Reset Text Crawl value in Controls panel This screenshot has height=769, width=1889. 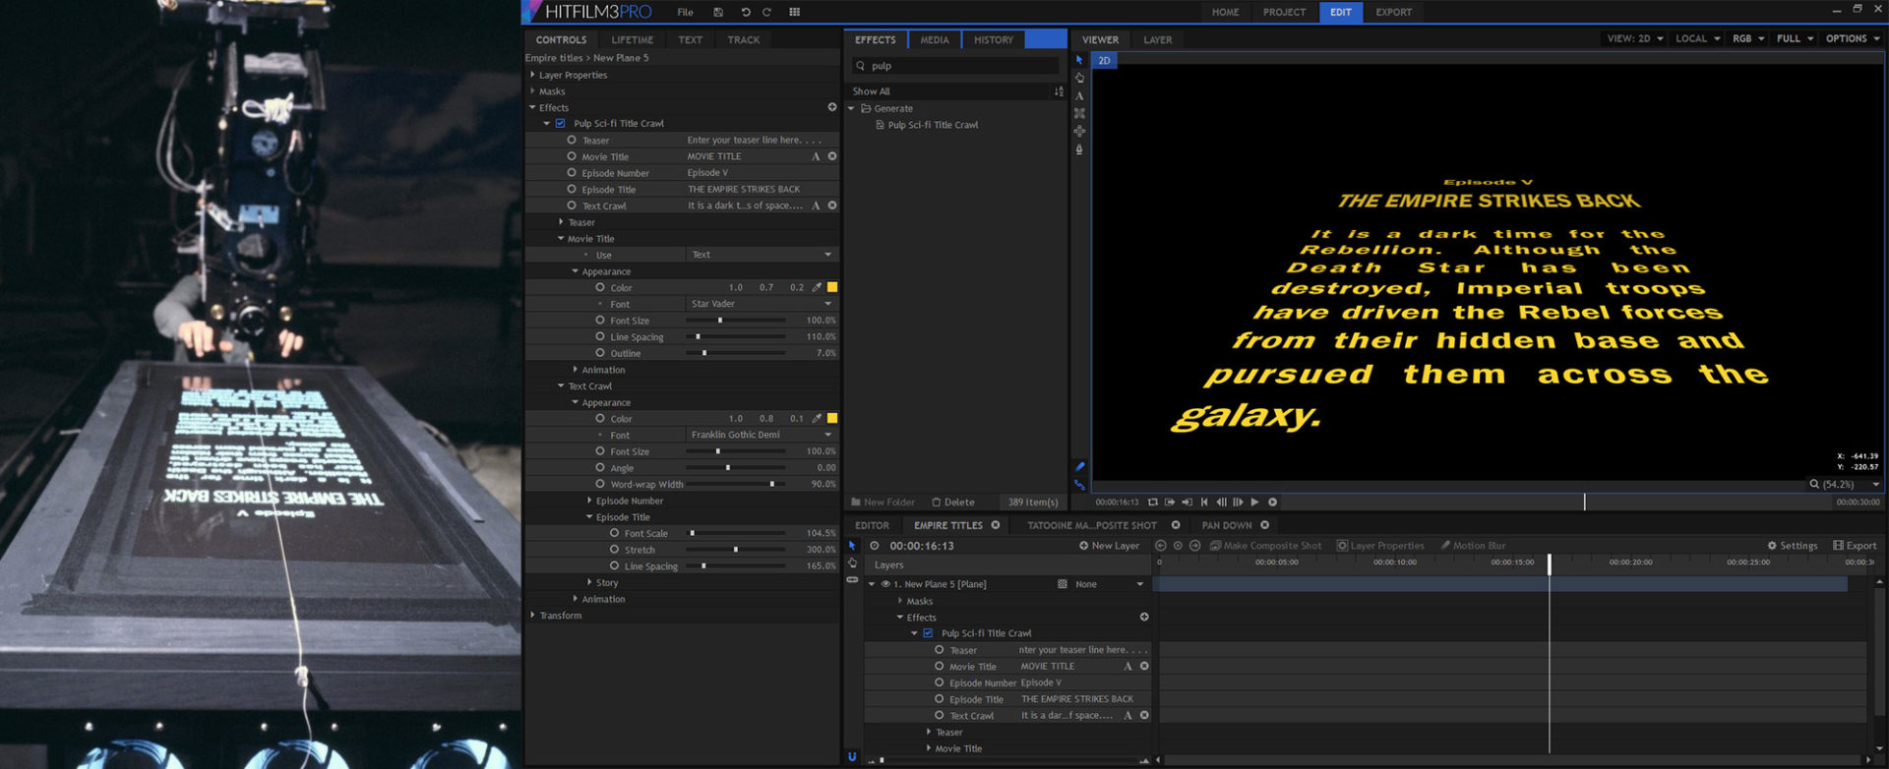tap(832, 206)
